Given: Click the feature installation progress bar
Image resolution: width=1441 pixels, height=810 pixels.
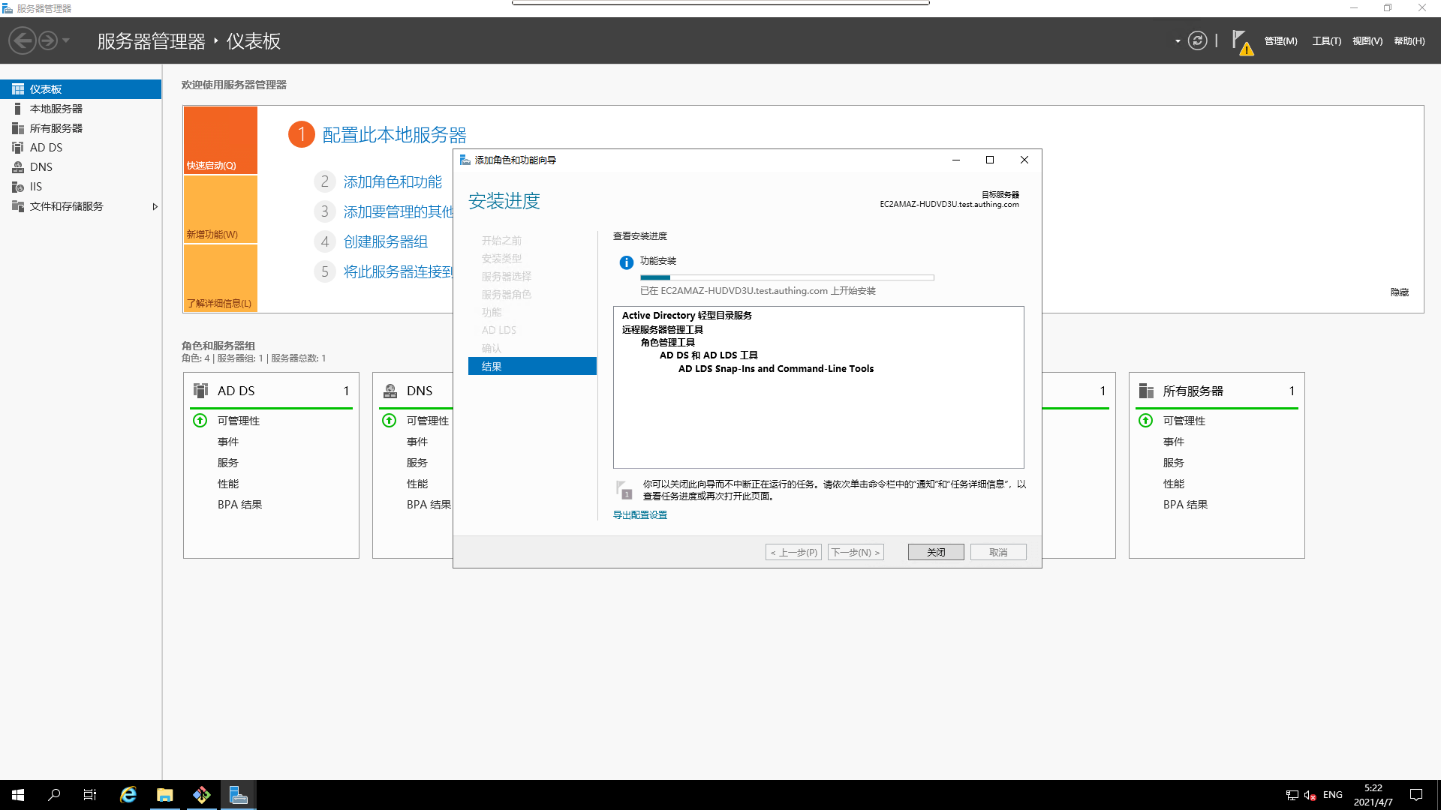Looking at the screenshot, I should point(787,277).
